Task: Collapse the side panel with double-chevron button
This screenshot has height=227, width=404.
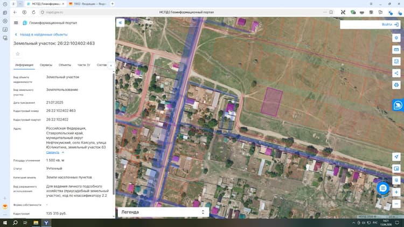Action: 120,23
